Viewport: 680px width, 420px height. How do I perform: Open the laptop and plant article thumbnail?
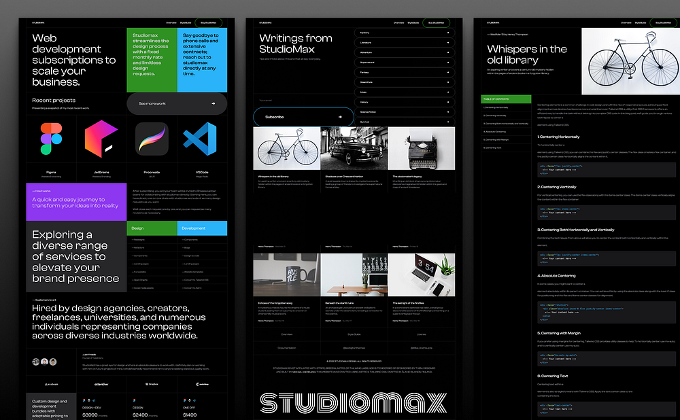[422, 275]
